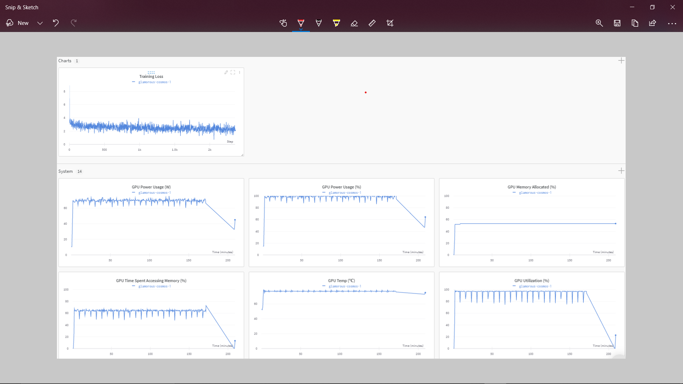Click the New snip button
Screen dimensions: 683x384
17,23
